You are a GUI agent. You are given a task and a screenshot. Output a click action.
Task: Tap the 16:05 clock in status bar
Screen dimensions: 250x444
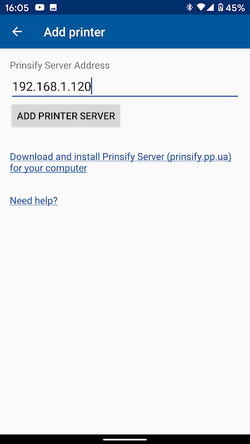coord(17,8)
